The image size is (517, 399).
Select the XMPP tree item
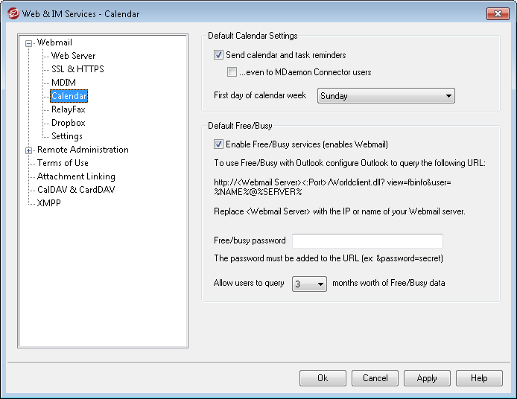point(49,203)
